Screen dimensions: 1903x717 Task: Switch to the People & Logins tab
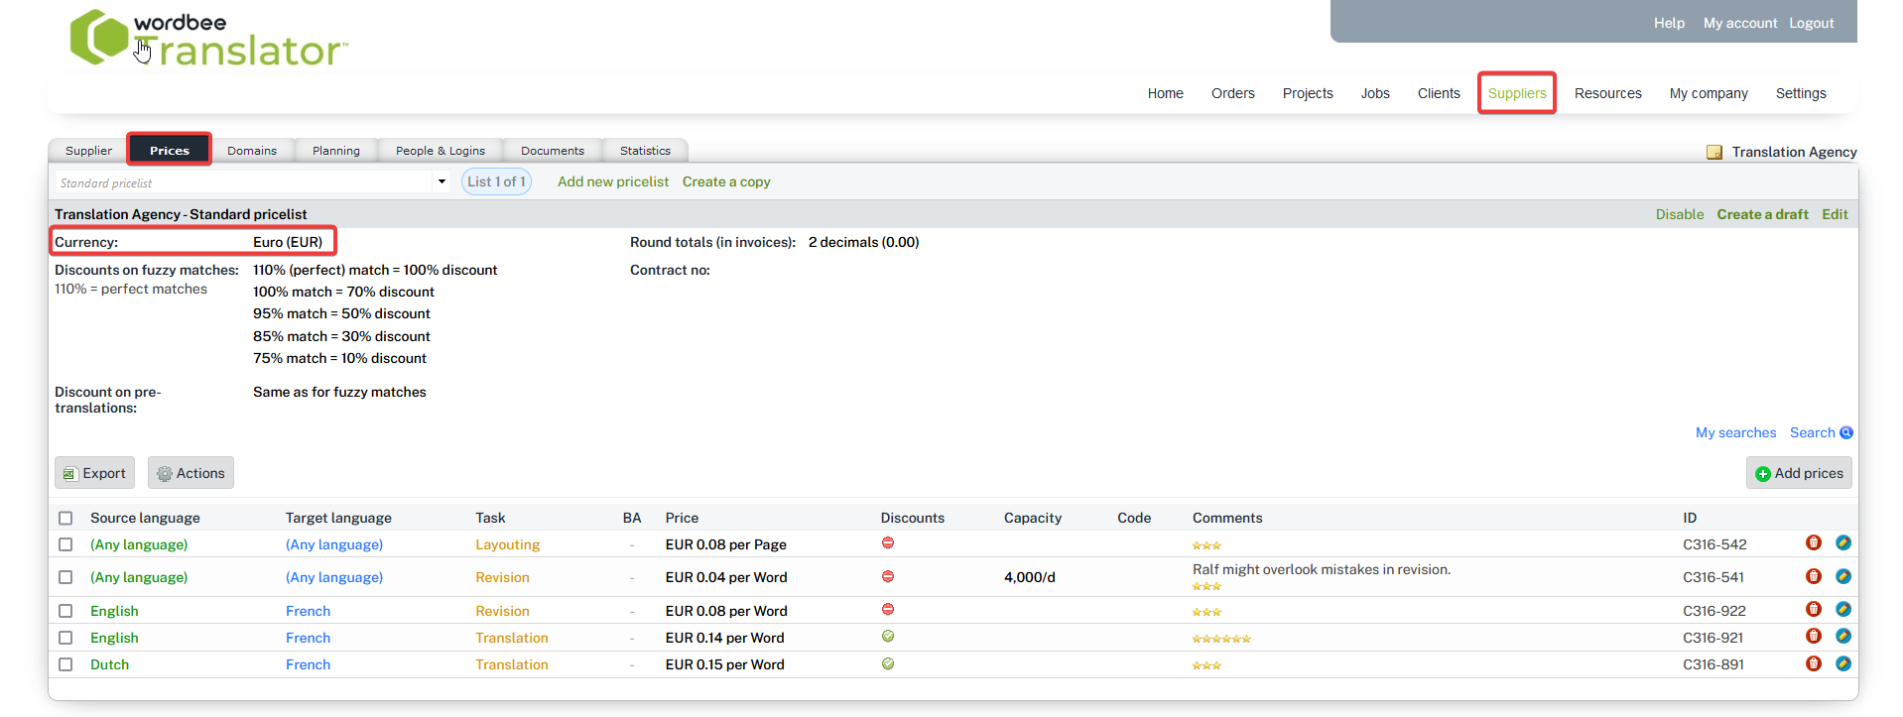[440, 151]
